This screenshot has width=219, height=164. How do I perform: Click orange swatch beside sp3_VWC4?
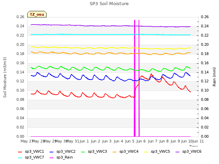pyautogui.click(x=115, y=152)
